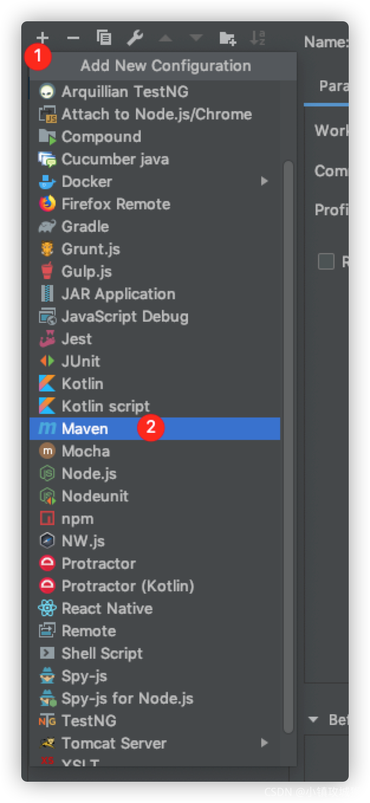Viewport: 370px width, 803px height.
Task: Collapse the Before launch section triangle
Action: coord(314,720)
